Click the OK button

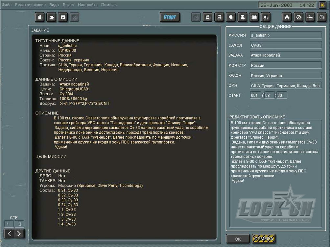tap(238, 239)
